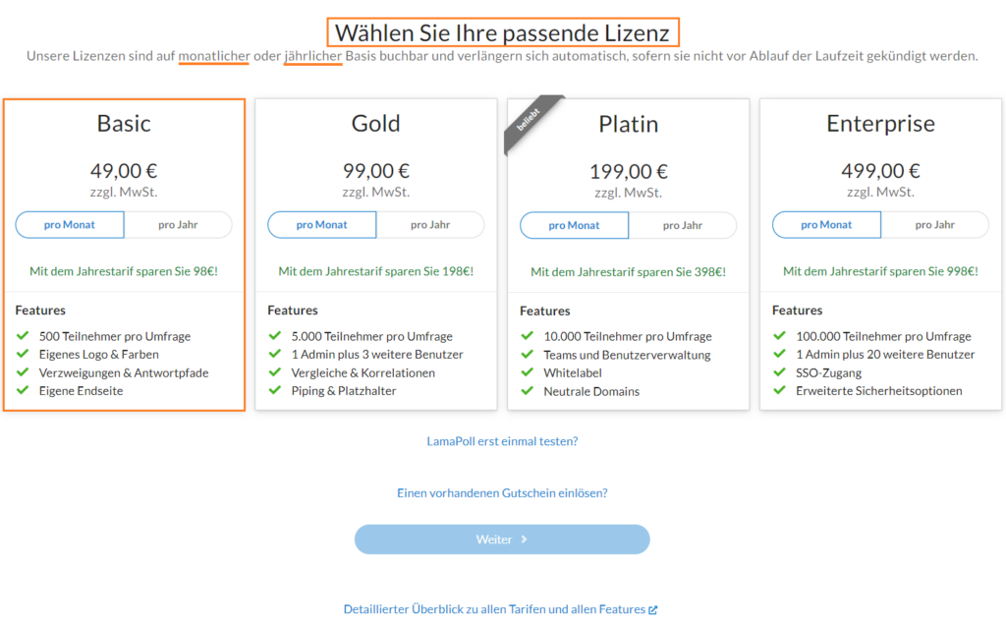1006x626 pixels.
Task: Open detailed overview of all Tarife link
Action: 495,608
